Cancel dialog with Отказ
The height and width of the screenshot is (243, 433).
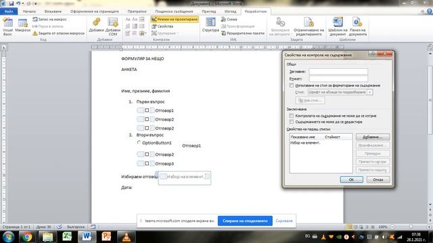[378, 180]
